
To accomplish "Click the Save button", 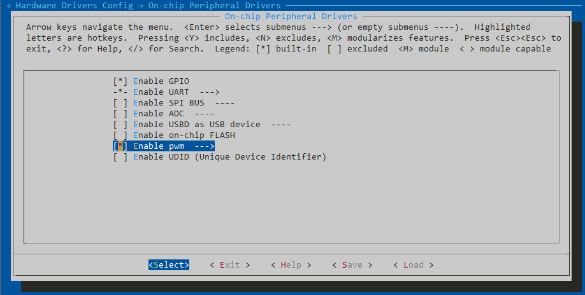I will 352,265.
